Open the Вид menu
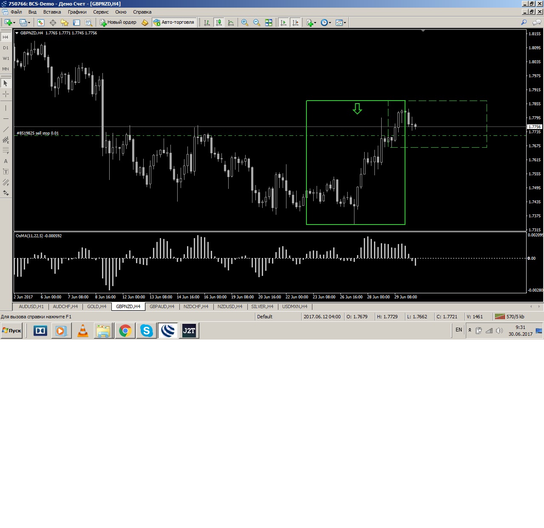 (x=32, y=12)
